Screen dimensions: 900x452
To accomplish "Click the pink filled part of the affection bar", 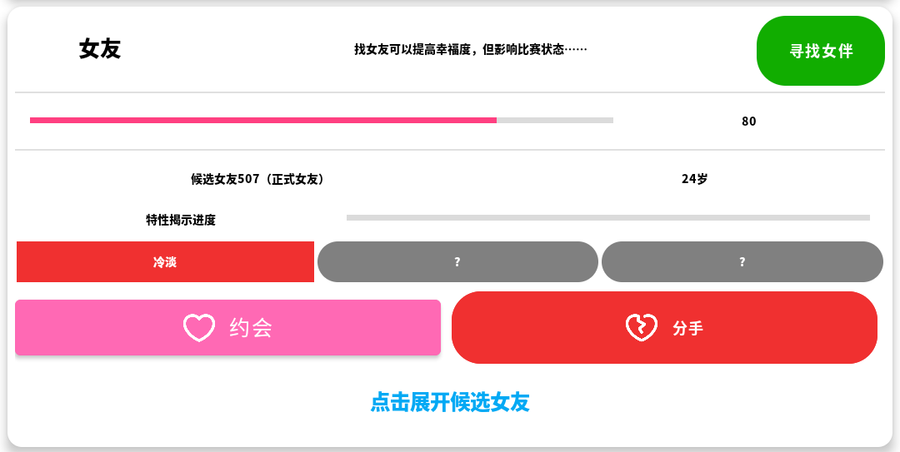I will [263, 121].
